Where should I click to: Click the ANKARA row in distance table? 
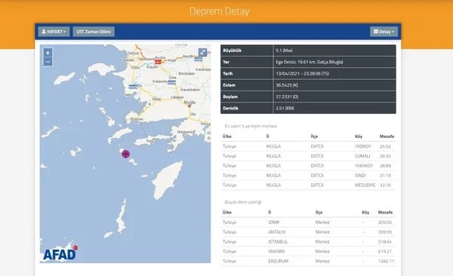(x=308, y=251)
